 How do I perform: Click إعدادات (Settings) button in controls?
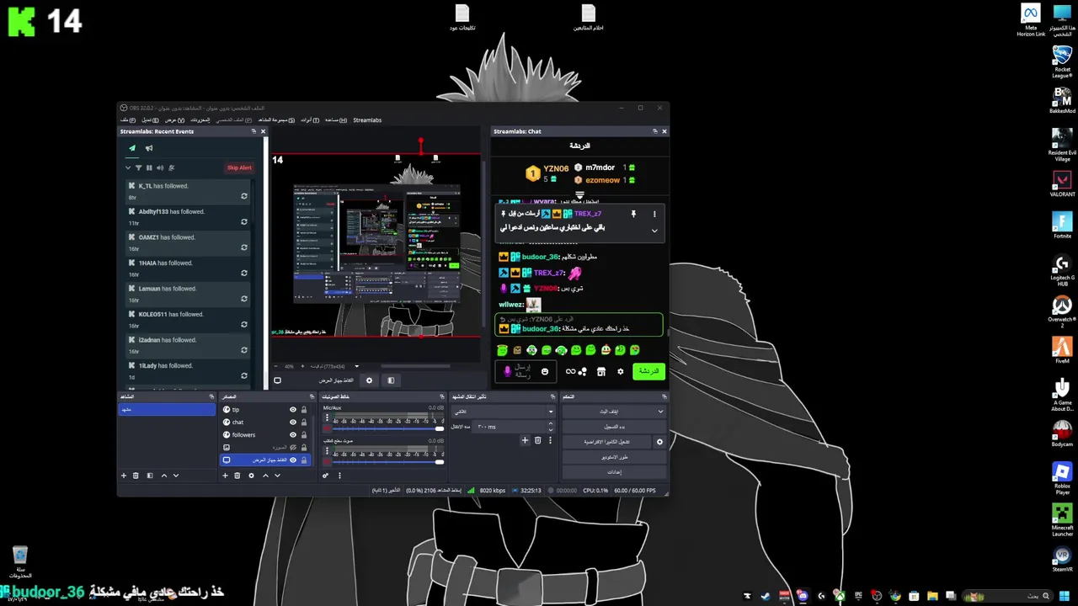point(615,472)
